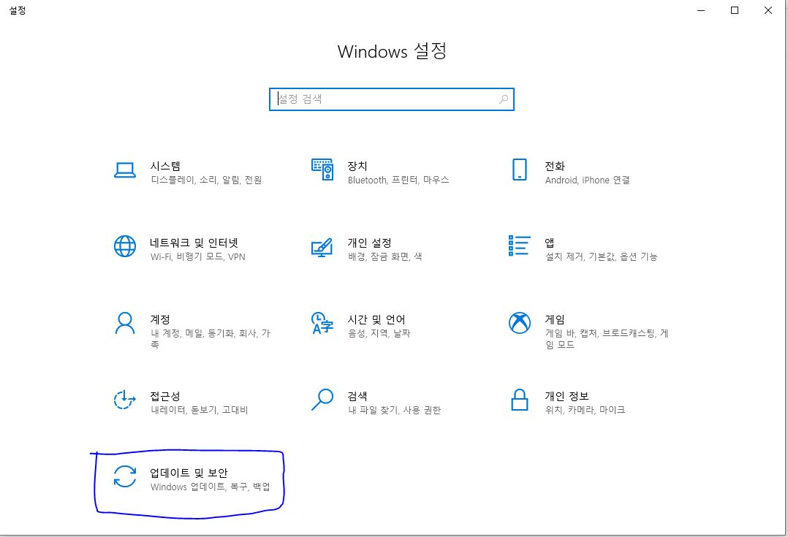
Task: Click the text 디스플레이, 소리, 알림, 전원
Action: pos(206,180)
